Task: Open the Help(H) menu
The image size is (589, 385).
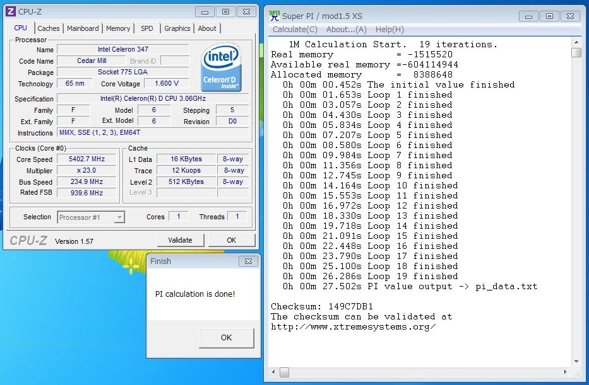Action: (390, 30)
